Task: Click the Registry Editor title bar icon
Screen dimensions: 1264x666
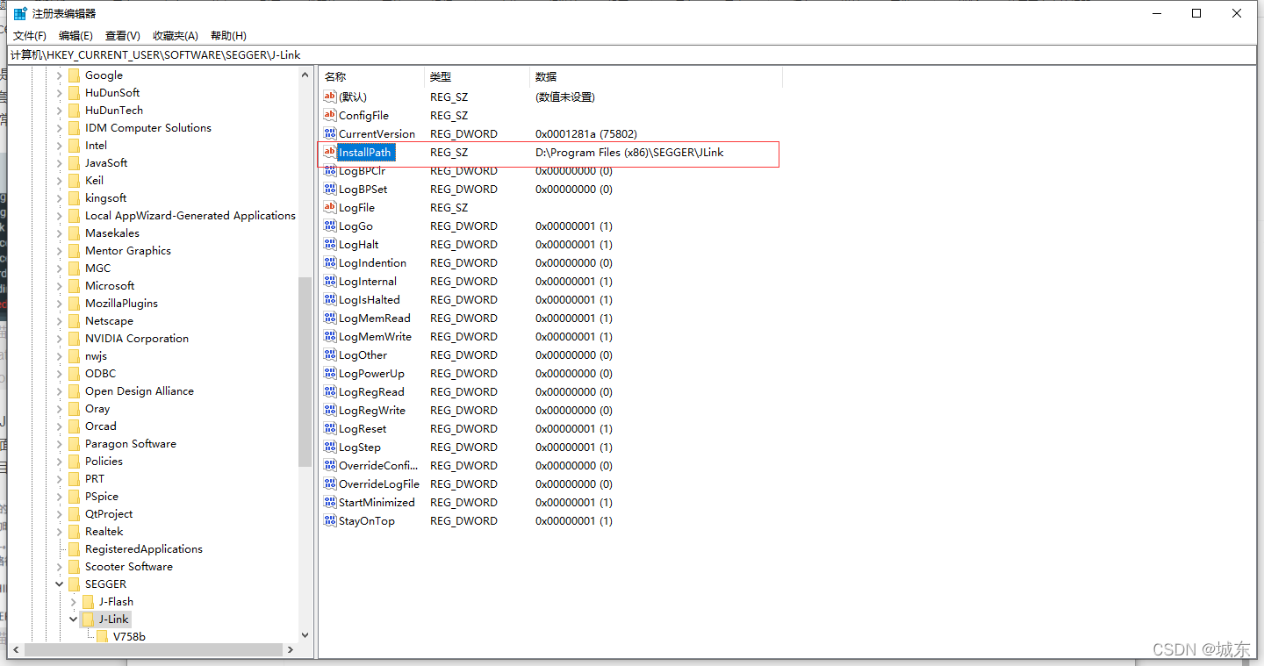Action: tap(20, 13)
